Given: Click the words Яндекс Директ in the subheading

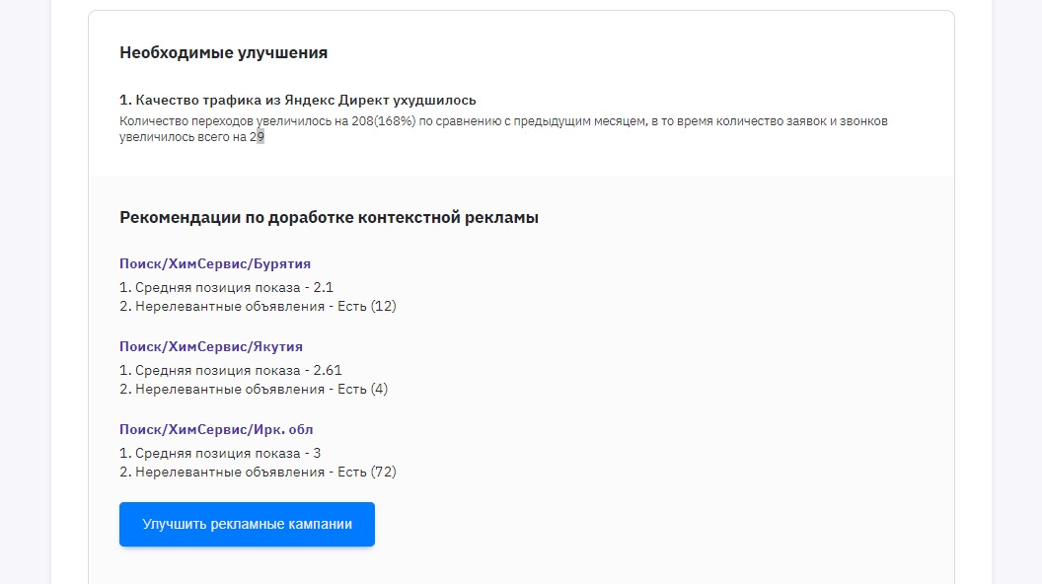Looking at the screenshot, I should pyautogui.click(x=336, y=101).
